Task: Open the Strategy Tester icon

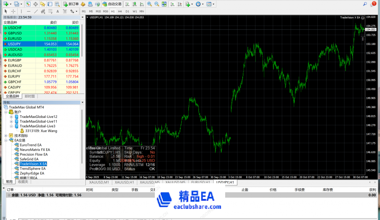Action: (x=57, y=4)
